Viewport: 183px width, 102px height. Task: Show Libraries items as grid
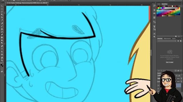pyautogui.click(x=178, y=41)
